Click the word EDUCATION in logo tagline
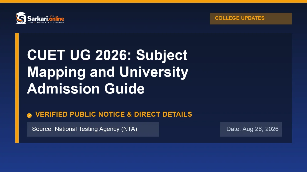This screenshot has width=307, height=172. (x=59, y=23)
